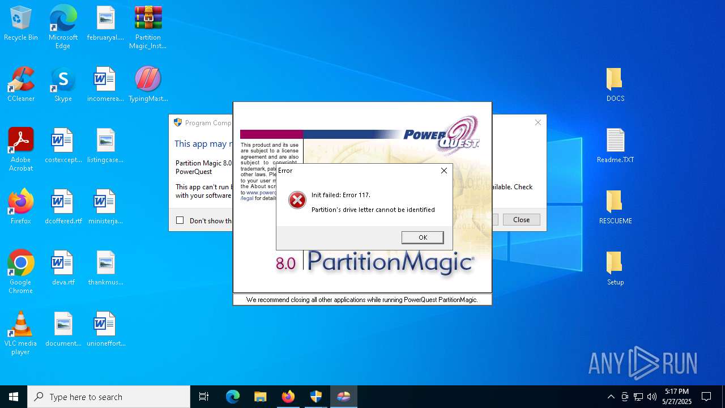Click the Close button in Program Compatibility window
This screenshot has width=725, height=408.
[x=521, y=220]
